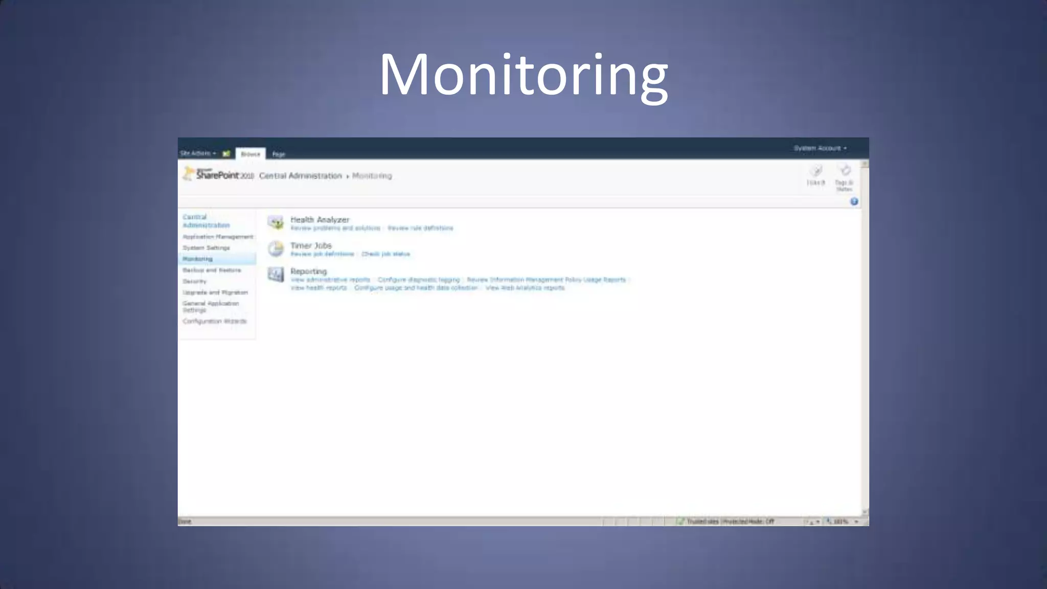Screen dimensions: 1047x589
Task: Open View health reports link
Action: tap(318, 288)
